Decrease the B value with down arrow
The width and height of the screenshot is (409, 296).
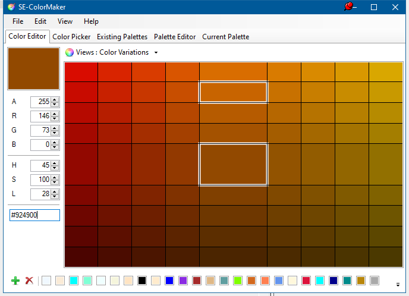[x=55, y=147]
